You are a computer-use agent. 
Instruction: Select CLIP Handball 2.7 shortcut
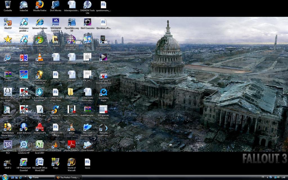point(24,94)
